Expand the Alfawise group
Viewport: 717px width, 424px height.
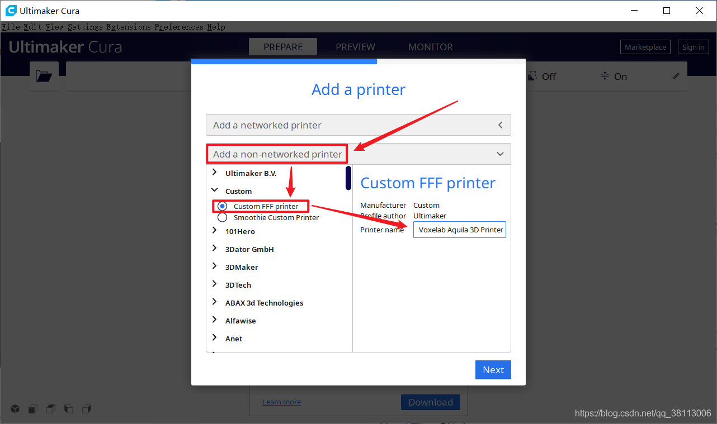(214, 320)
